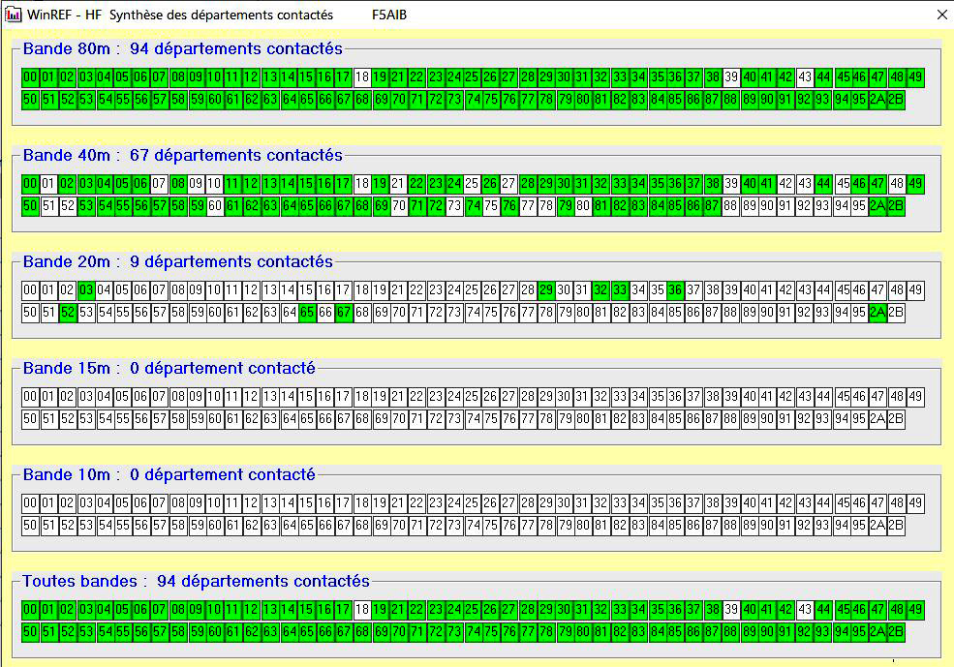This screenshot has width=954, height=667.
Task: Click uncontacted department 39 in Bande 80m
Action: (x=732, y=77)
